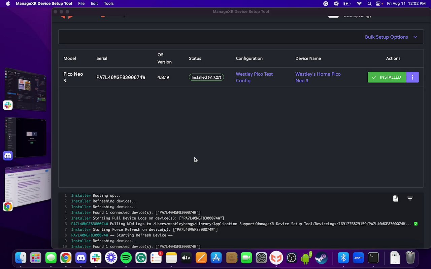Open Grammarly from the dock
The width and height of the screenshot is (431, 269).
(x=141, y=258)
